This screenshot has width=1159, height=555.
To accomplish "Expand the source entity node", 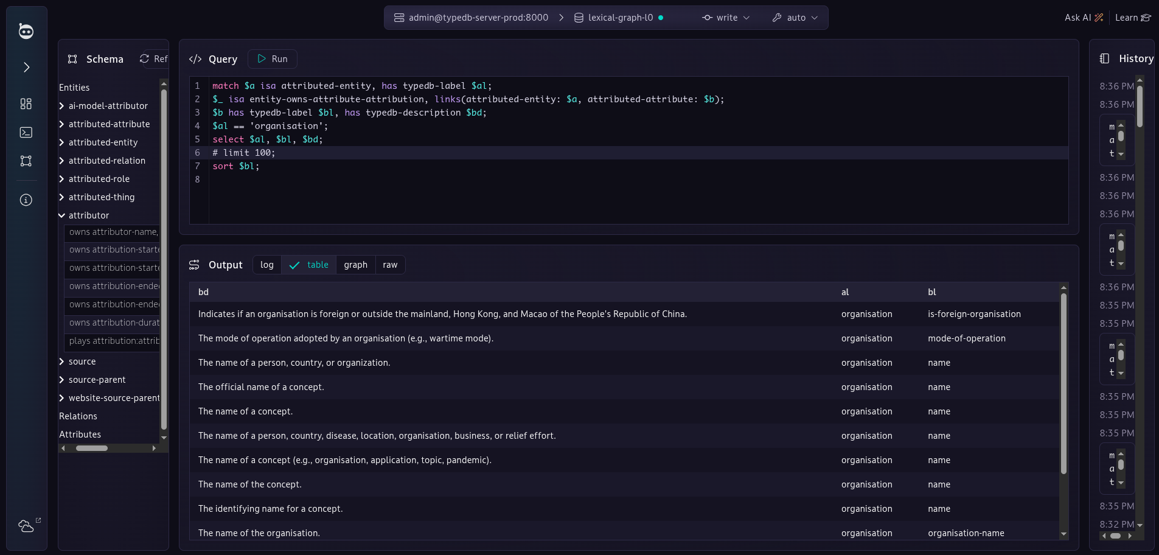I will click(x=61, y=361).
